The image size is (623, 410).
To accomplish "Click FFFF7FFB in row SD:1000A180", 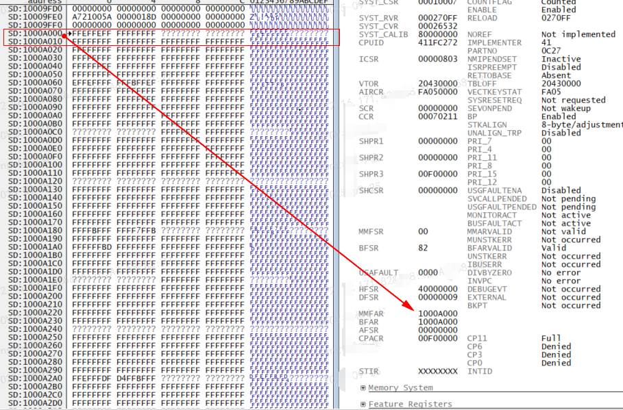I will pyautogui.click(x=136, y=231).
